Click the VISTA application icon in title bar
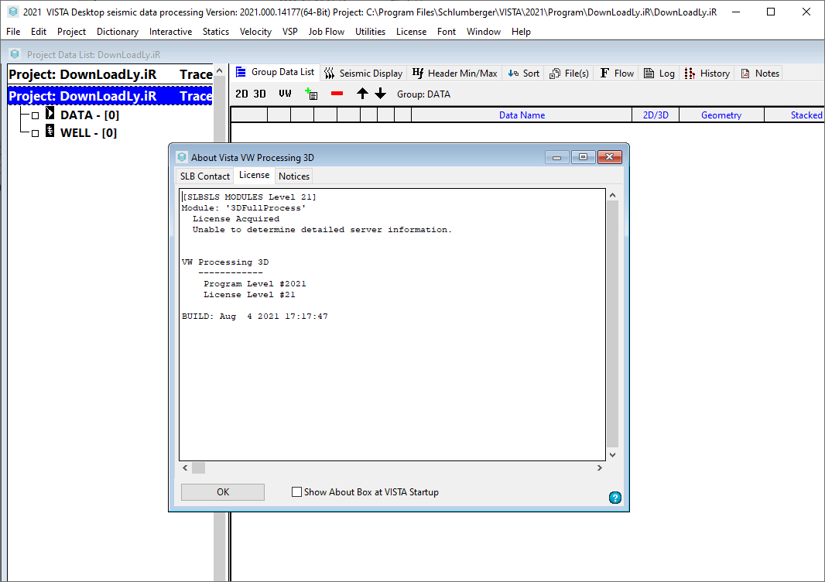The image size is (825, 582). click(13, 12)
